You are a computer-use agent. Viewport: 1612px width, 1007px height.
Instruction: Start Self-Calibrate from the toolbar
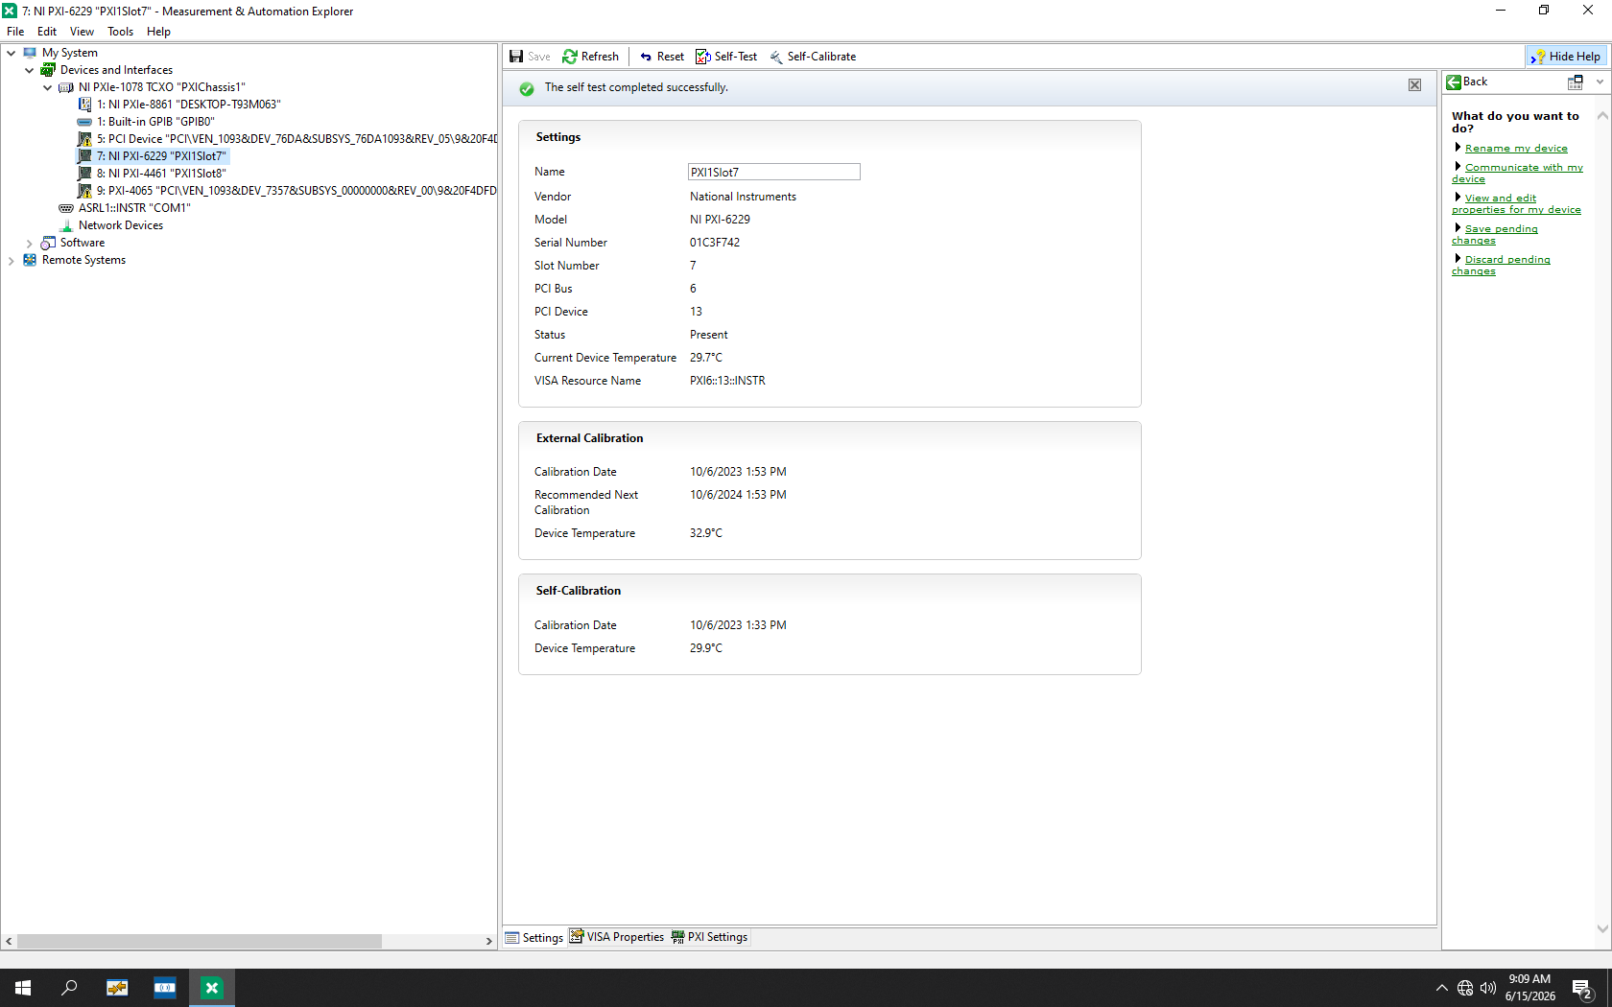(x=813, y=57)
